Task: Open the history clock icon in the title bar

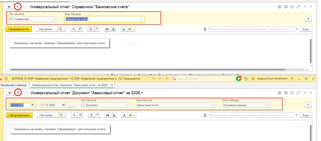Action: pos(246,78)
